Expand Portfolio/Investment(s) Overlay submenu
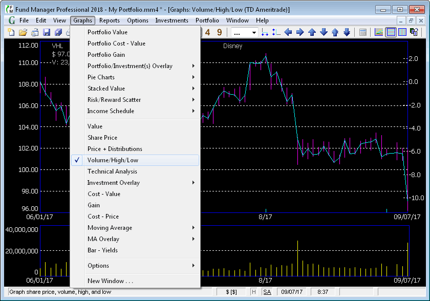 [135, 66]
